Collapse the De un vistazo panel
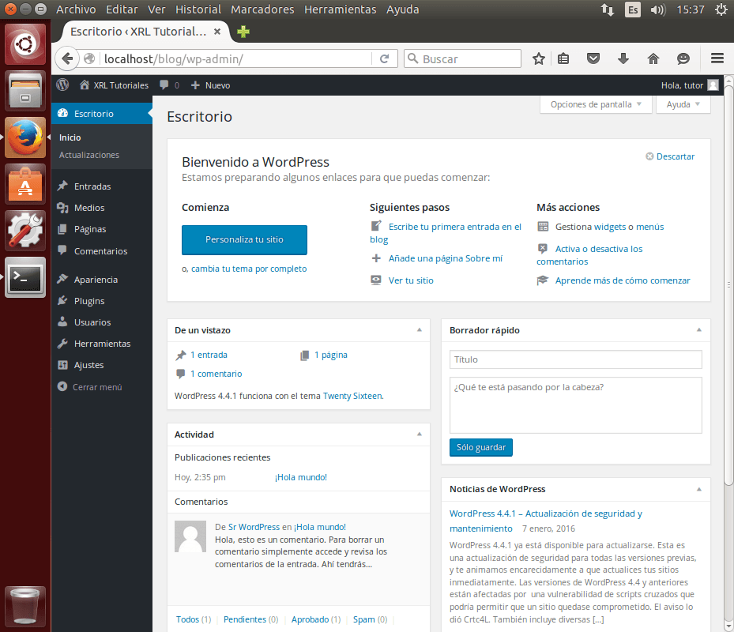734x632 pixels. (x=420, y=330)
